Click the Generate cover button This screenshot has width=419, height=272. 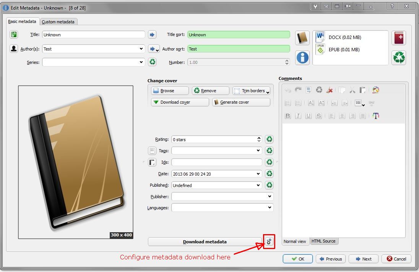click(x=241, y=102)
